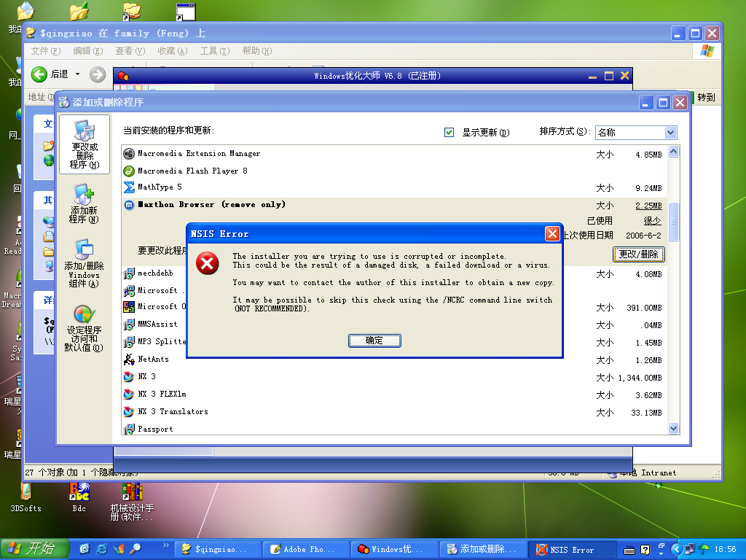Click the MathType 5 icon
This screenshot has width=746, height=560.
pos(129,187)
